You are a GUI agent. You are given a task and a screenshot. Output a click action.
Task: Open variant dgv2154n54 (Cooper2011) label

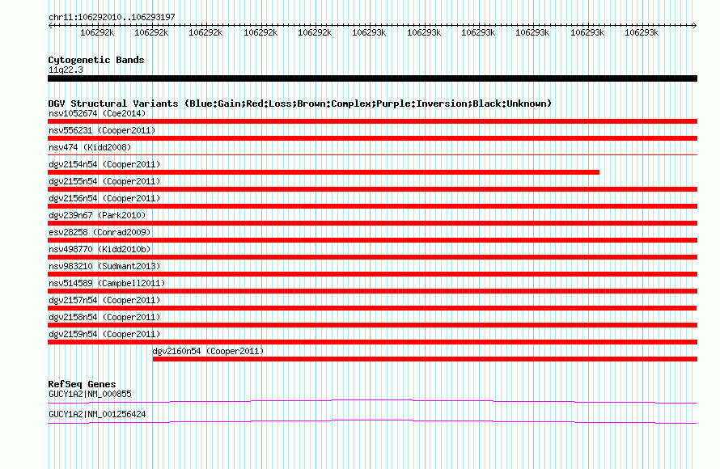104,164
